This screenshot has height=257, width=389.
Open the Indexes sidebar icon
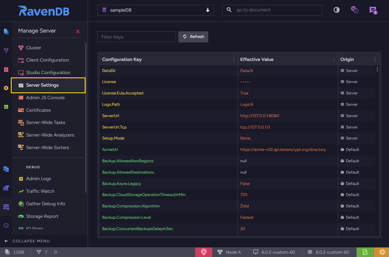pyautogui.click(x=6, y=50)
